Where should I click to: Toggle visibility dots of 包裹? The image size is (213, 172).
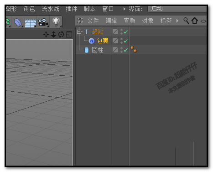[x=121, y=41]
